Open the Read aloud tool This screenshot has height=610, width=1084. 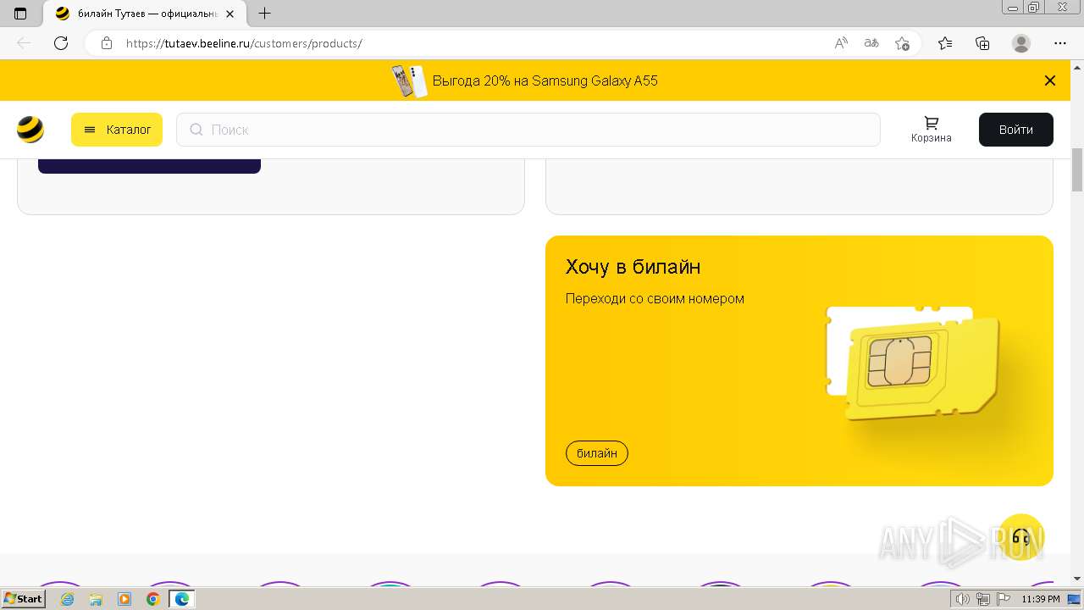pos(841,43)
